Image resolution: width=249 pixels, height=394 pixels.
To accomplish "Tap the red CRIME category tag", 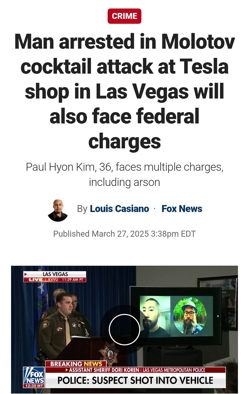I will tap(124, 16).
